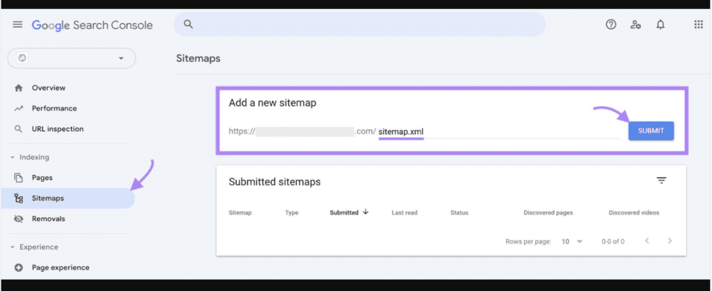Sort by Sitemap column header
Viewport: 712px width, 291px height.
[x=240, y=213]
